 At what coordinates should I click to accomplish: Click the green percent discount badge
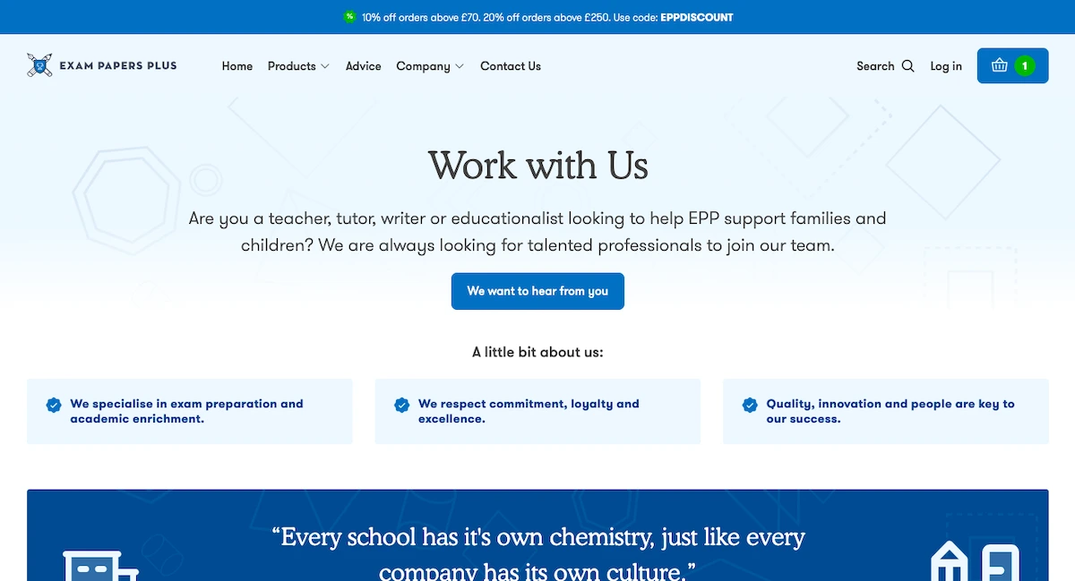pyautogui.click(x=349, y=17)
